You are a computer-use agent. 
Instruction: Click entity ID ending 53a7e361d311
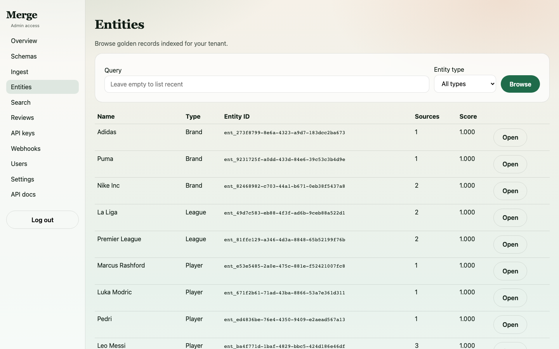(x=285, y=293)
